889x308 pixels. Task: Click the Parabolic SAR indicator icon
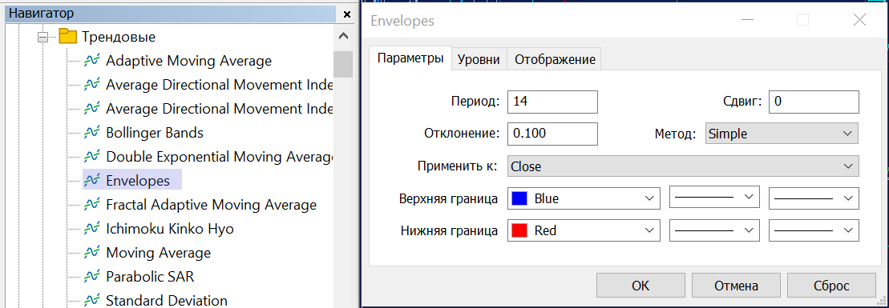[92, 276]
